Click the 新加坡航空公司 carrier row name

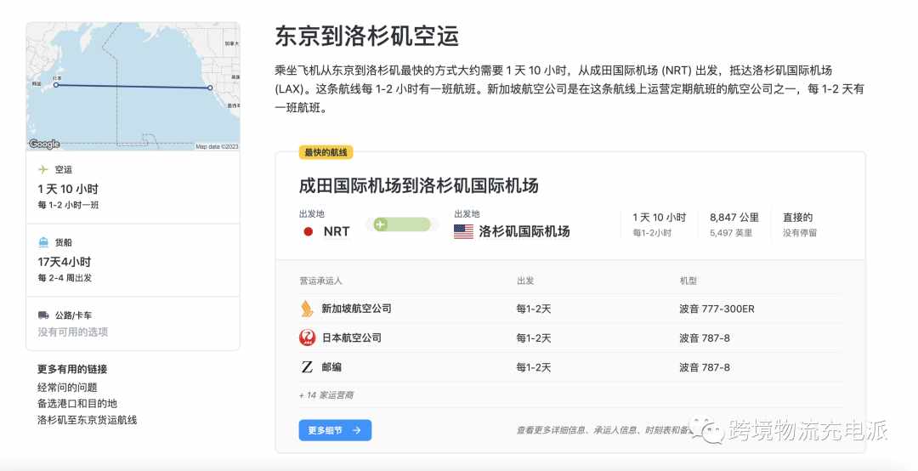click(356, 309)
